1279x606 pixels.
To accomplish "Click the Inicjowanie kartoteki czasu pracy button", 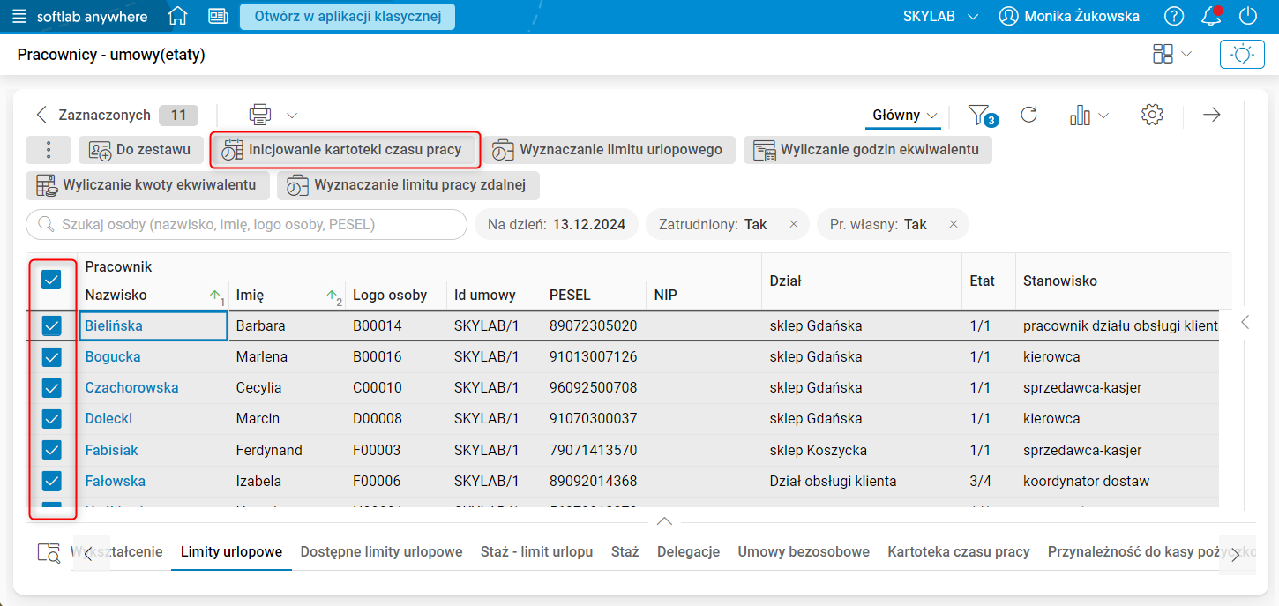I will 345,149.
